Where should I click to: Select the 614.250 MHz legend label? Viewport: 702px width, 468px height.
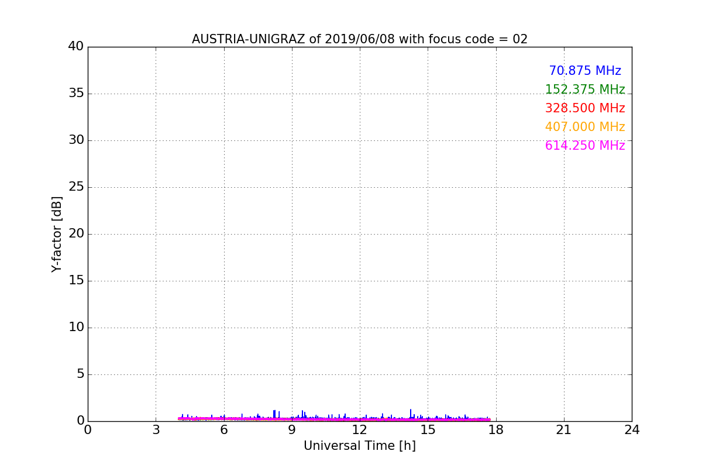coord(585,146)
